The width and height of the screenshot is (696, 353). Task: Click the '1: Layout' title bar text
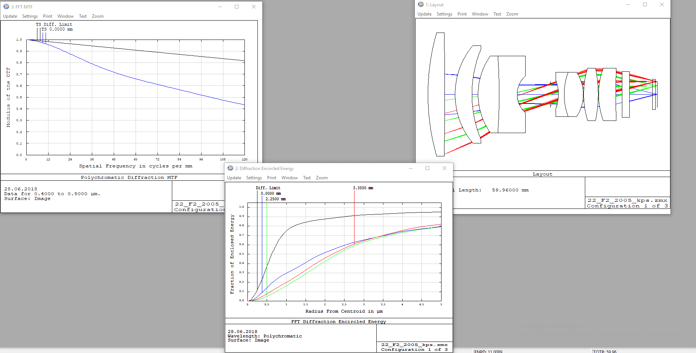[x=434, y=5]
